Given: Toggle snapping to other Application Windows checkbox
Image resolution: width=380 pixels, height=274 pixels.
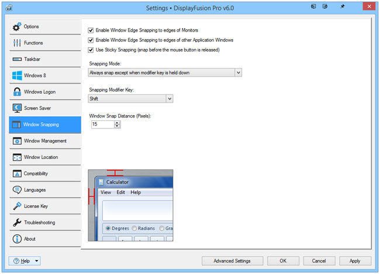Looking at the screenshot, I should (x=91, y=40).
